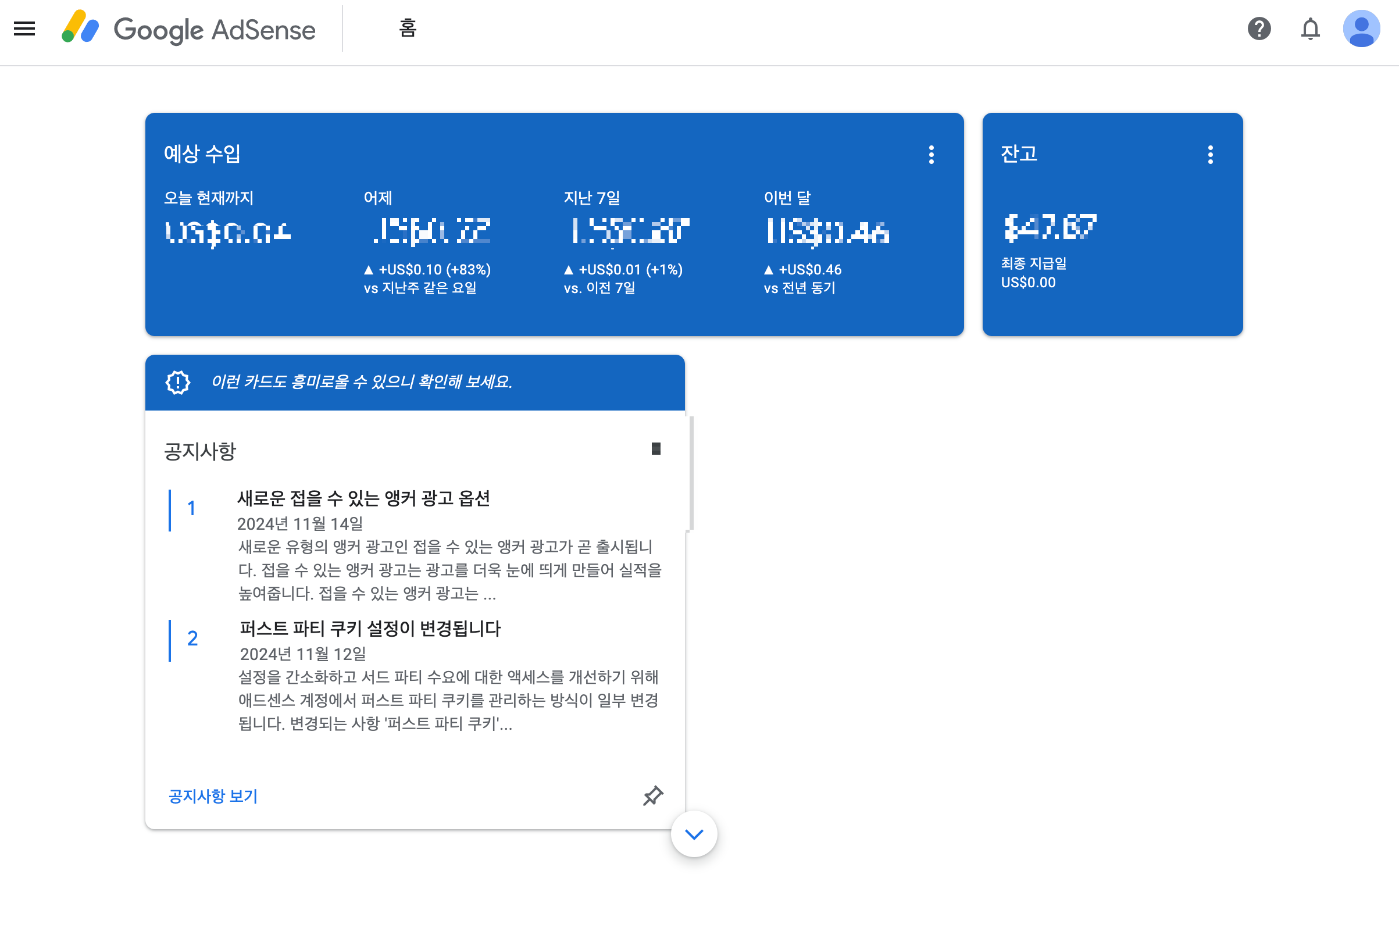Click the 잔고 balance amount
The width and height of the screenshot is (1399, 949).
1050,227
